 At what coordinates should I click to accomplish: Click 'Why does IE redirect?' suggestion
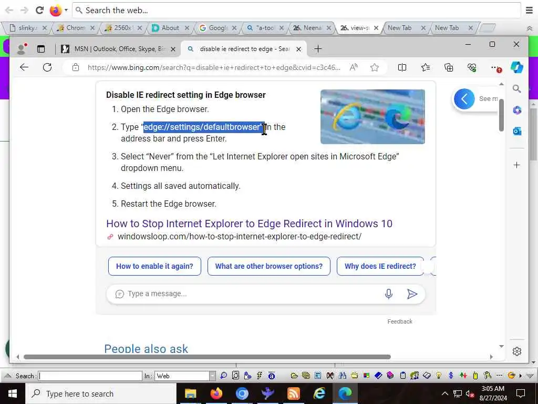pyautogui.click(x=380, y=266)
